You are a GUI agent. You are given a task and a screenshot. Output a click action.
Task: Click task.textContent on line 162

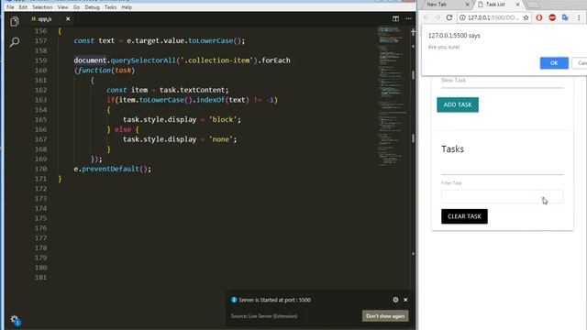pos(193,90)
